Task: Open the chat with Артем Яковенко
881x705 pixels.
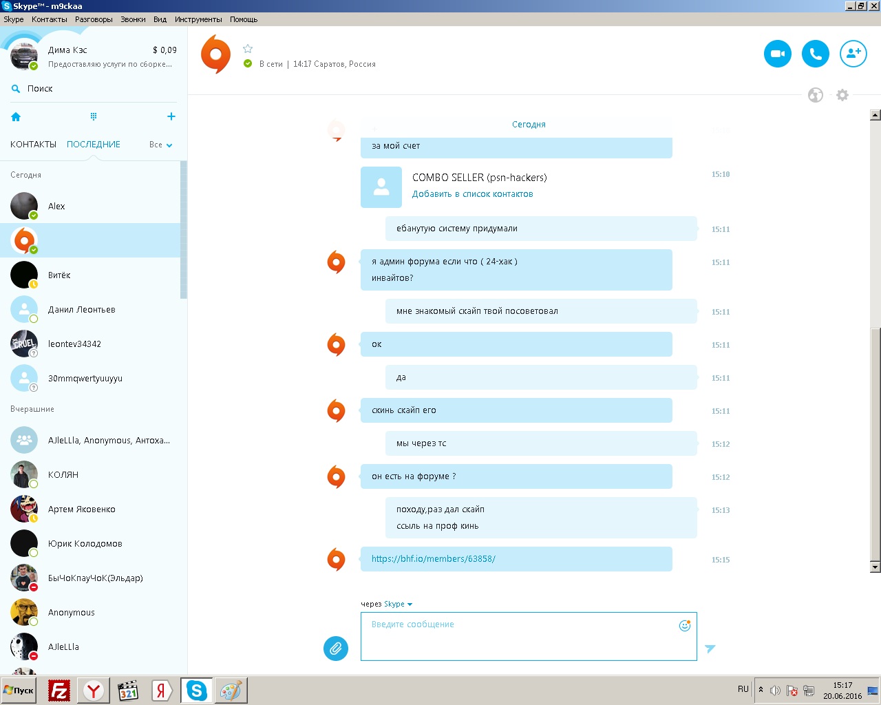Action: [89, 509]
